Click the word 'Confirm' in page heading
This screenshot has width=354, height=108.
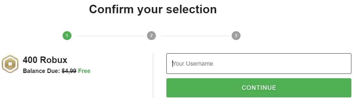point(111,9)
